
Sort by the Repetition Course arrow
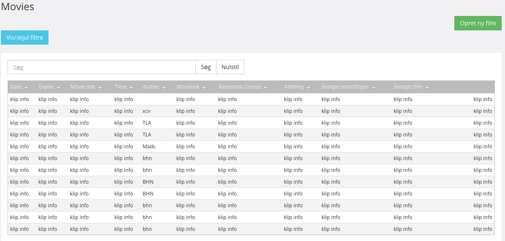pyautogui.click(x=265, y=88)
